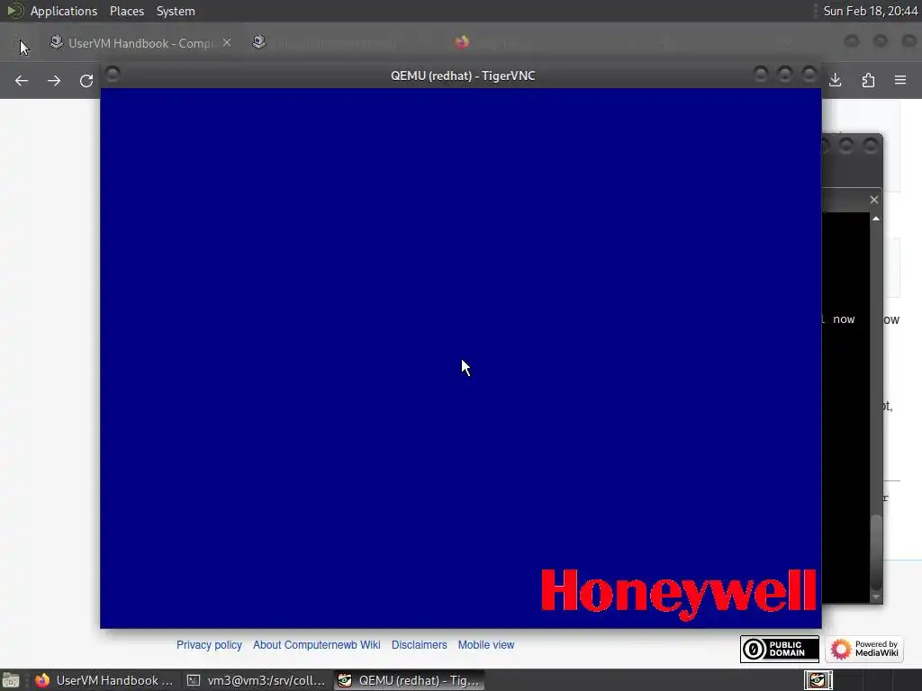Close the terminal tab with X button

pyautogui.click(x=873, y=200)
